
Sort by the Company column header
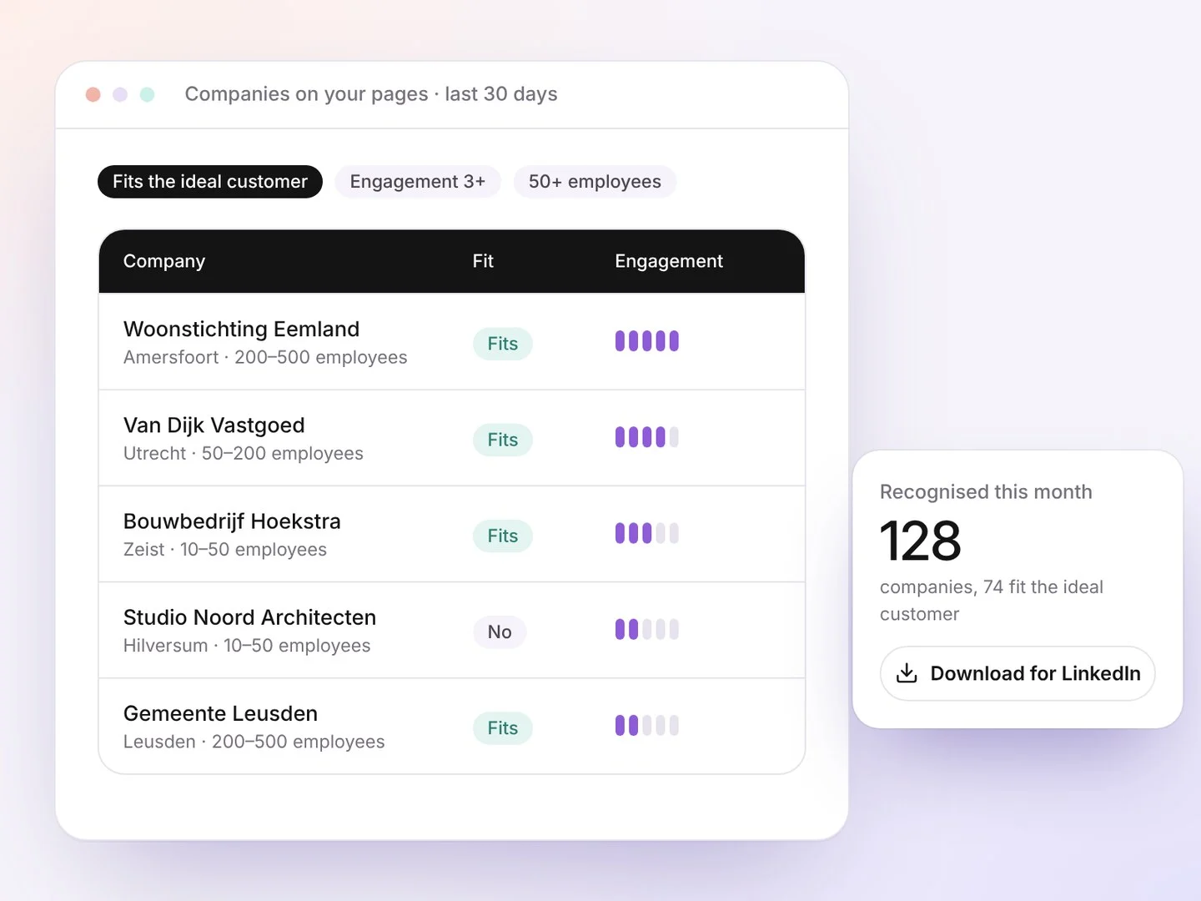[x=164, y=261]
